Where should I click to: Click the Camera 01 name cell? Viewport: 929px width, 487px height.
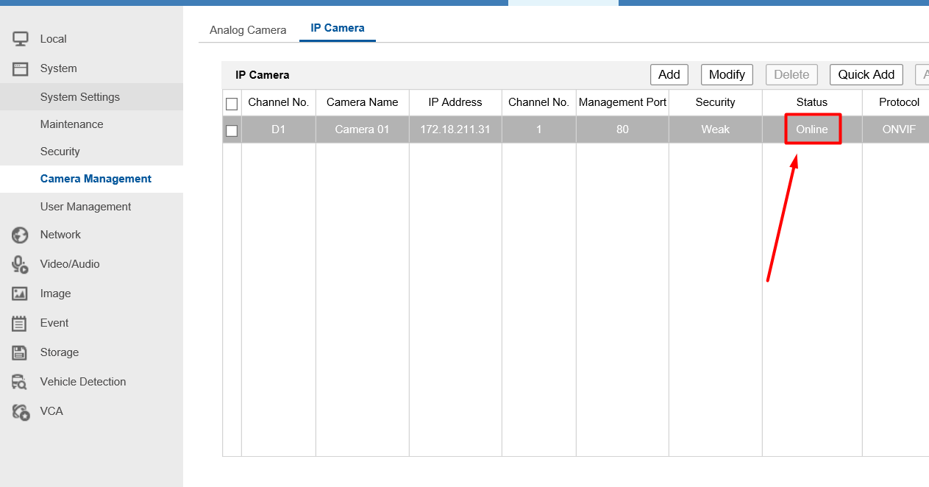(x=362, y=129)
